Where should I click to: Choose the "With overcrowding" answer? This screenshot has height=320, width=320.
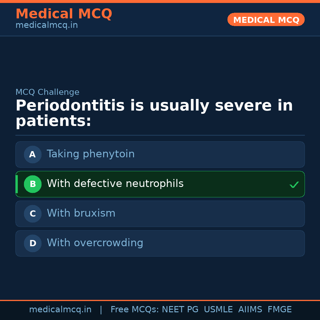[x=95, y=243]
